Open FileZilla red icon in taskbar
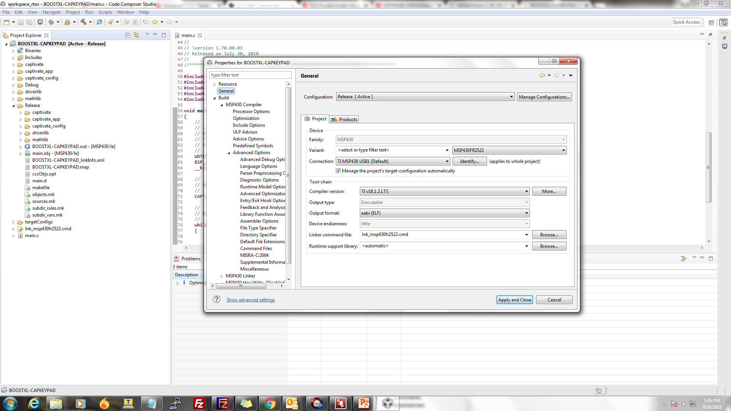The height and width of the screenshot is (411, 731). click(199, 403)
